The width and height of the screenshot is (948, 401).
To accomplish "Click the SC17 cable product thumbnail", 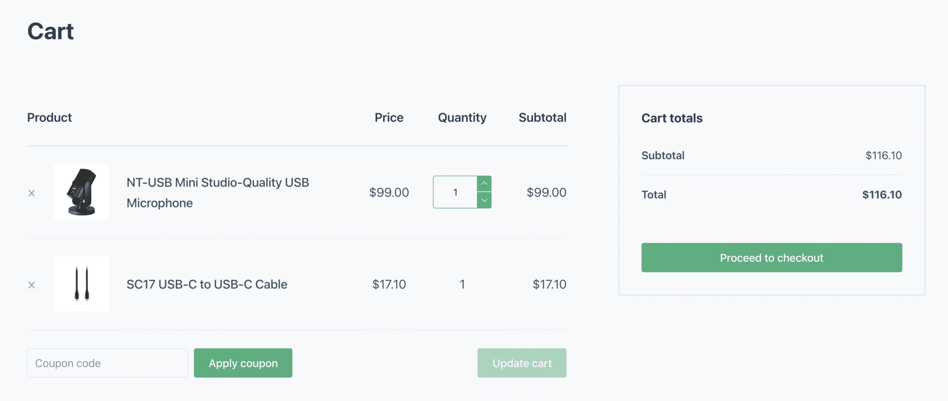I will (x=81, y=284).
